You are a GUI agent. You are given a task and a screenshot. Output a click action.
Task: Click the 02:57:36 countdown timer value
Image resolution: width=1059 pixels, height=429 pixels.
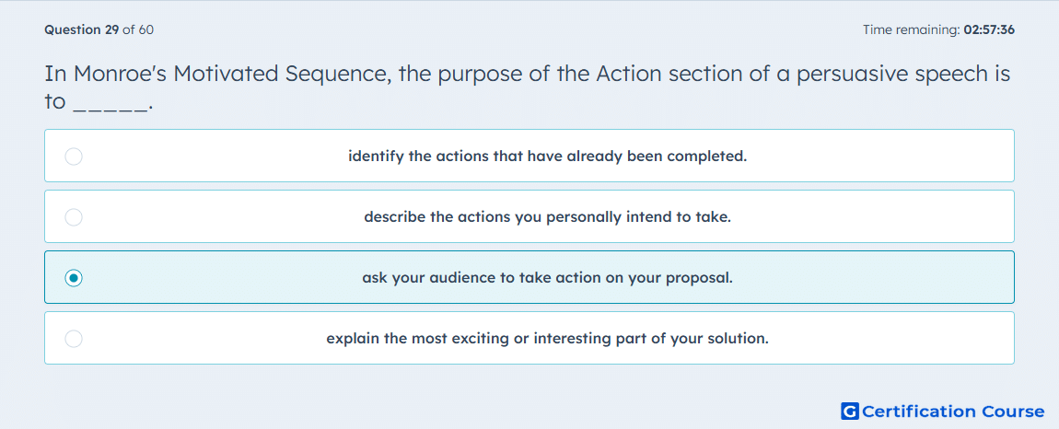[989, 29]
